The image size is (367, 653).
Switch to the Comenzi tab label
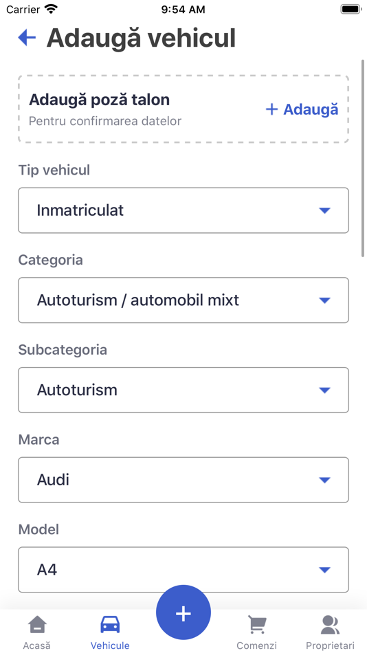pyautogui.click(x=256, y=645)
